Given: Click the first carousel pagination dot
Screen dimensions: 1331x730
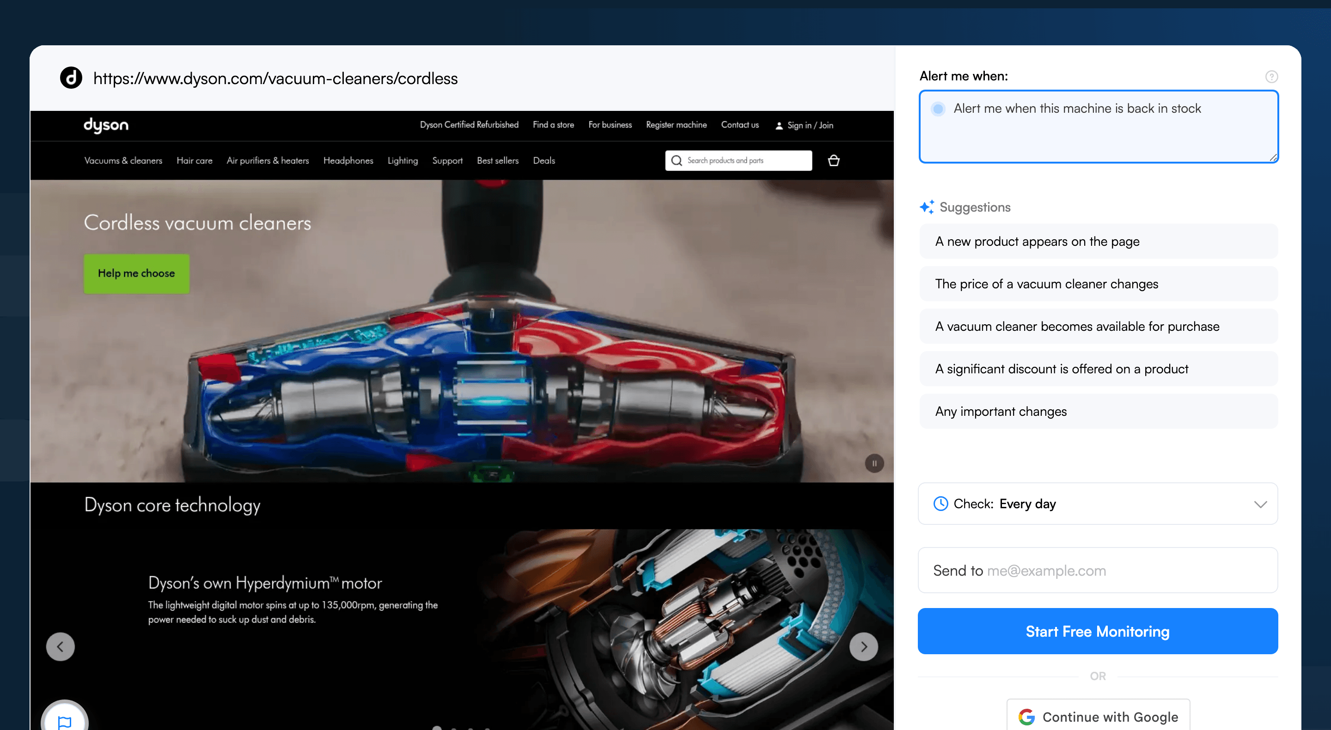Looking at the screenshot, I should coord(437,728).
